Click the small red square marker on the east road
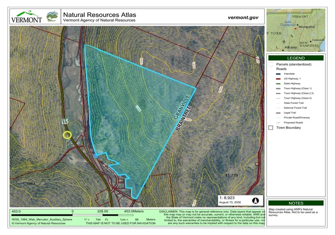This screenshot has width=335, height=235. click(x=256, y=164)
